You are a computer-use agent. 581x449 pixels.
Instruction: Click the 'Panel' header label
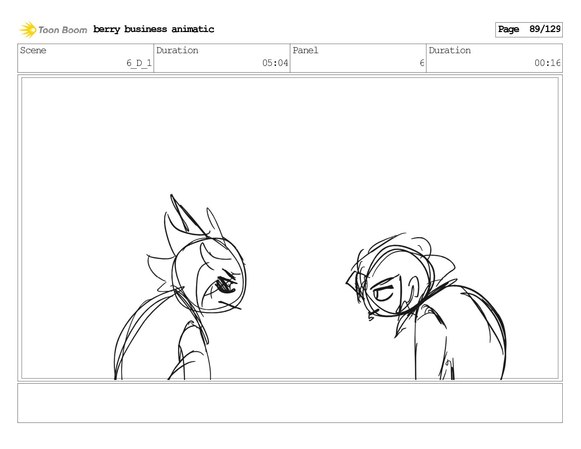[305, 50]
